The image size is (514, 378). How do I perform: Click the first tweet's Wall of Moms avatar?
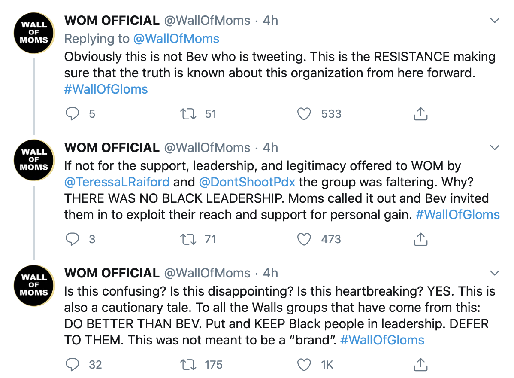(34, 33)
